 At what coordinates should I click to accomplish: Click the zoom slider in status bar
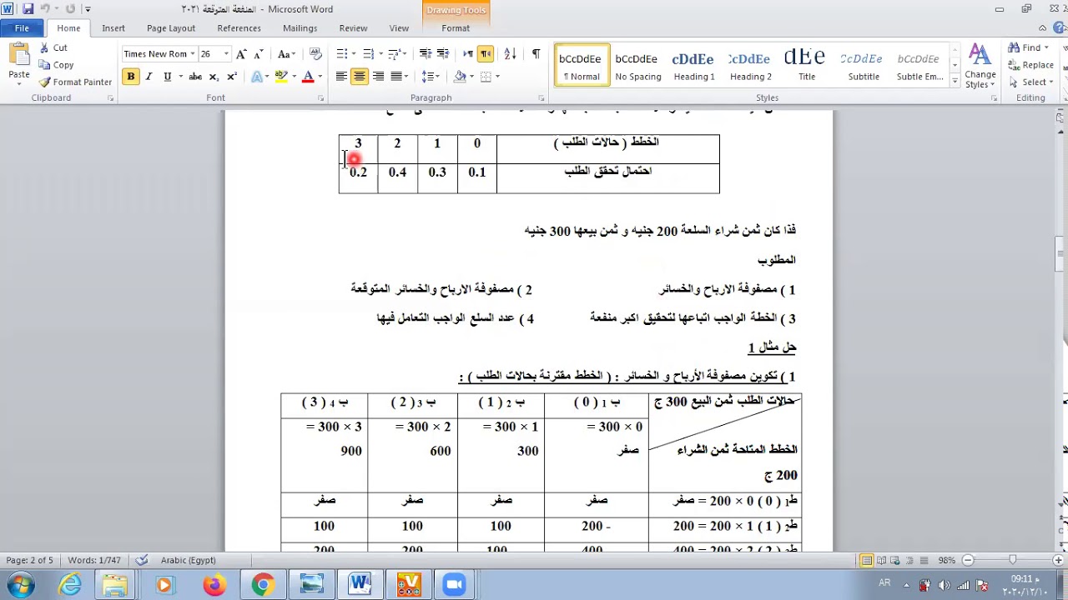click(x=1012, y=560)
